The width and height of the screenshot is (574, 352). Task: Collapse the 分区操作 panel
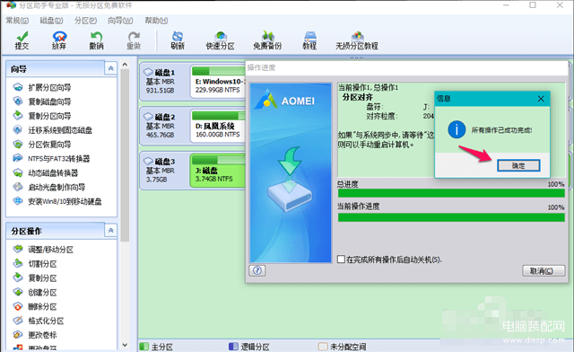pyautogui.click(x=110, y=231)
